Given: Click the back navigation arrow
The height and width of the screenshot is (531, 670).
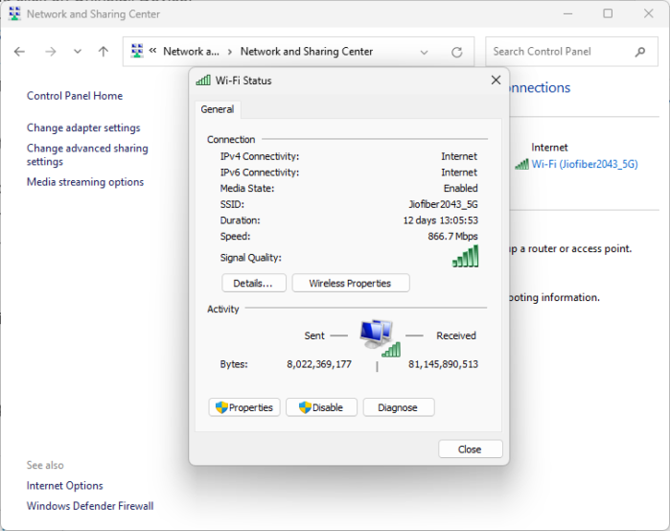Looking at the screenshot, I should (x=19, y=52).
